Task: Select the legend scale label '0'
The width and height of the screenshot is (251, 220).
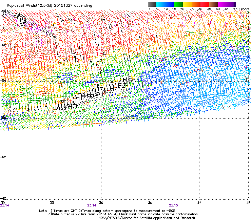Action: pyautogui.click(x=149, y=9)
